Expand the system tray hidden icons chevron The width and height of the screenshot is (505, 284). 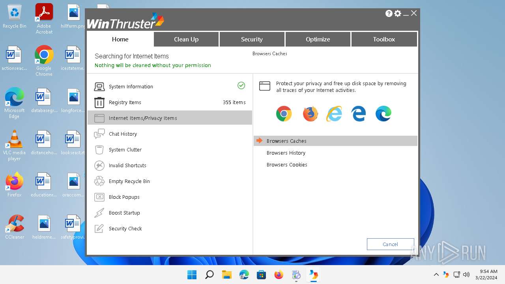(436, 275)
